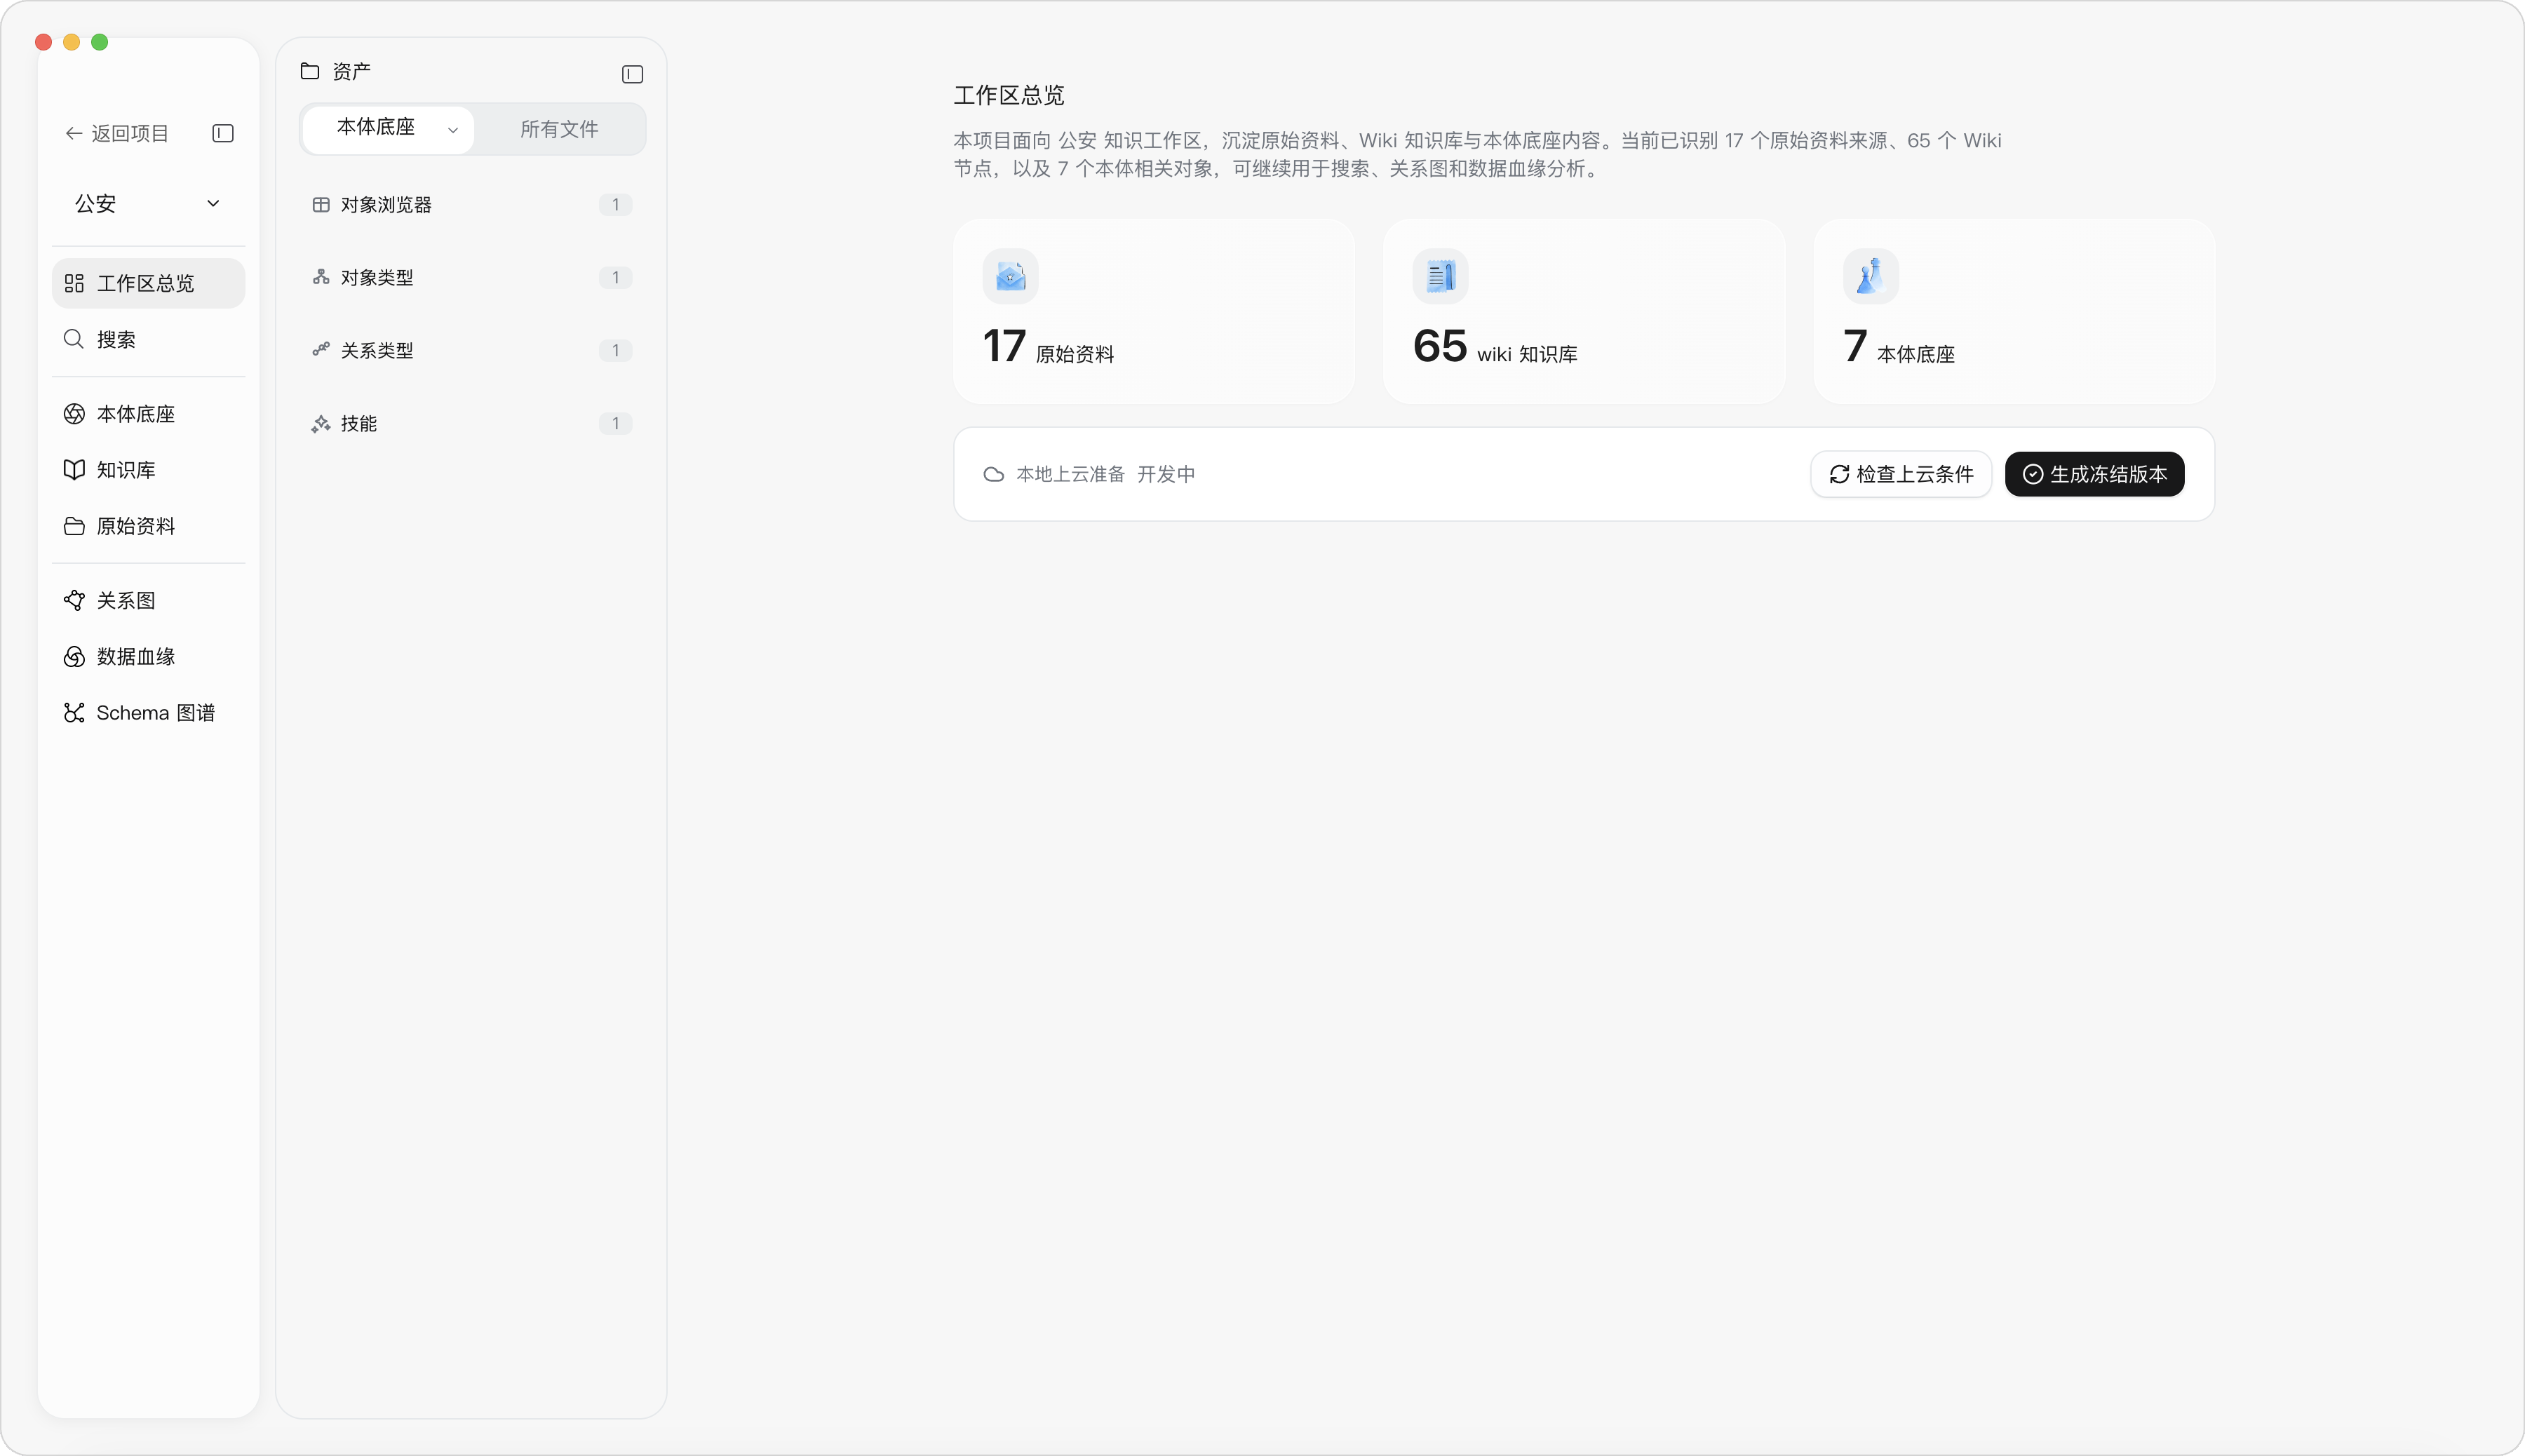2525x1456 pixels.
Task: Click the count badge on 技能
Action: point(615,424)
